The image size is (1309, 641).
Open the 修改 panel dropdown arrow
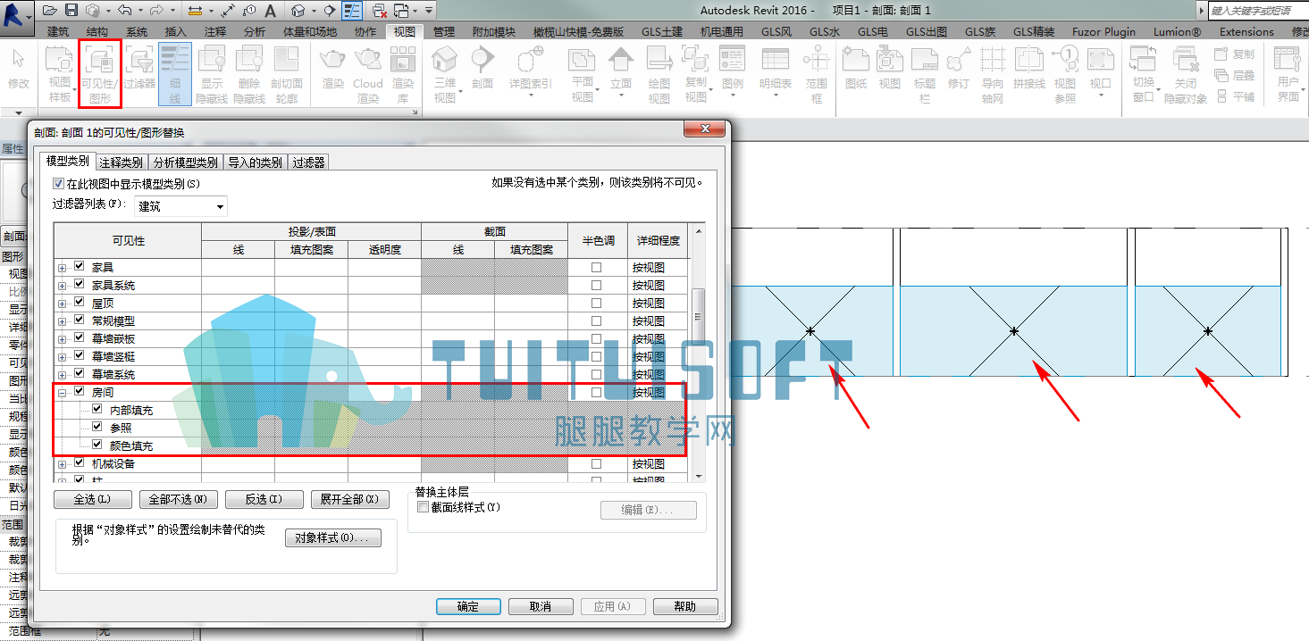tap(19, 113)
